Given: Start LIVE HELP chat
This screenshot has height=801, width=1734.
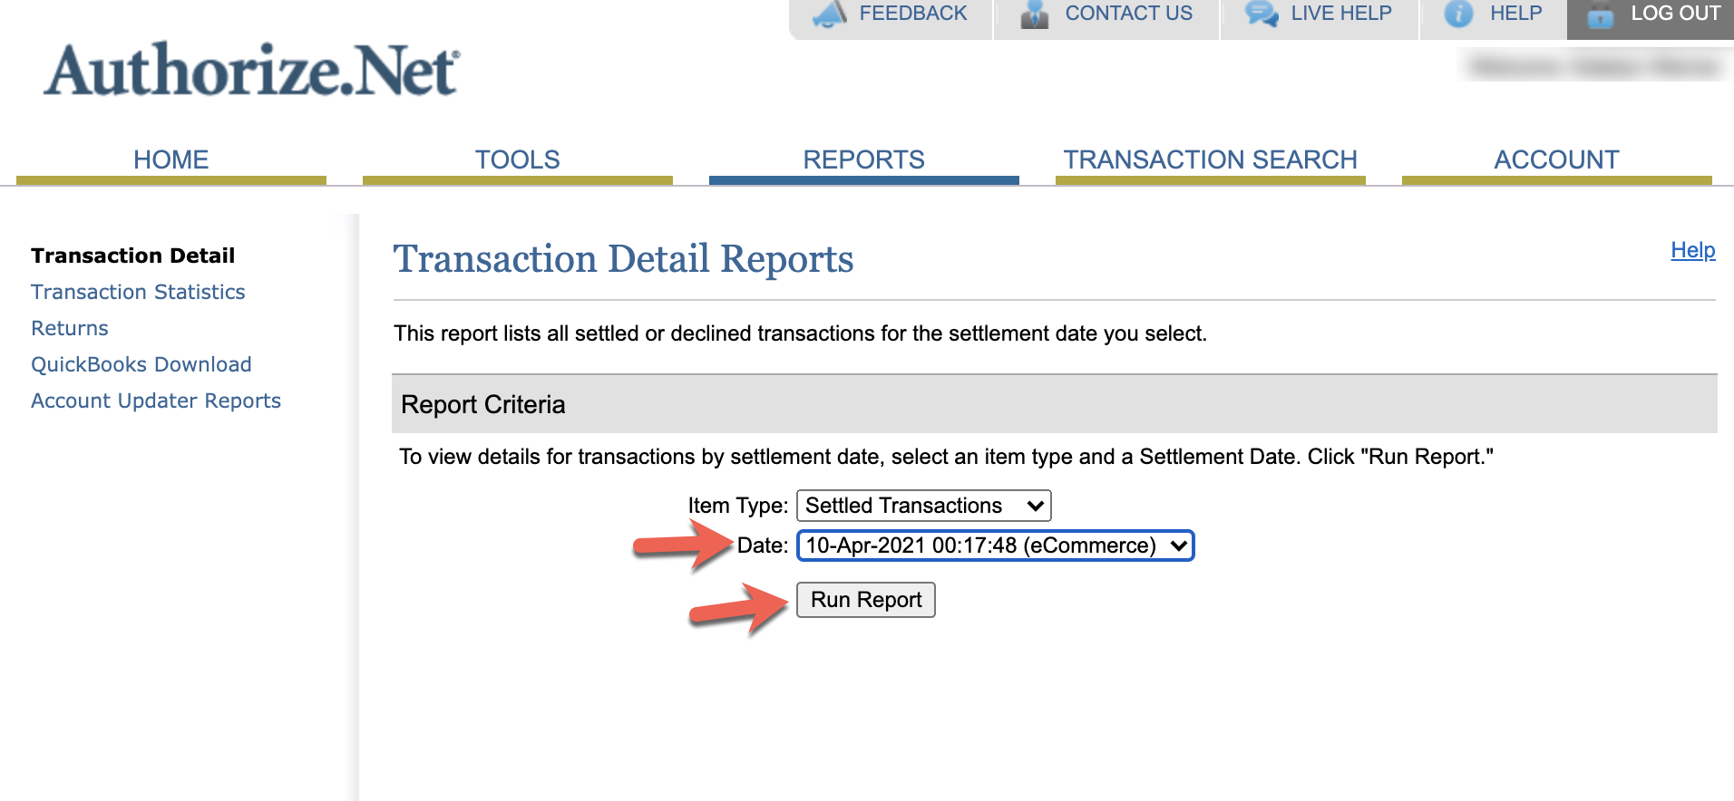Looking at the screenshot, I should (1341, 14).
